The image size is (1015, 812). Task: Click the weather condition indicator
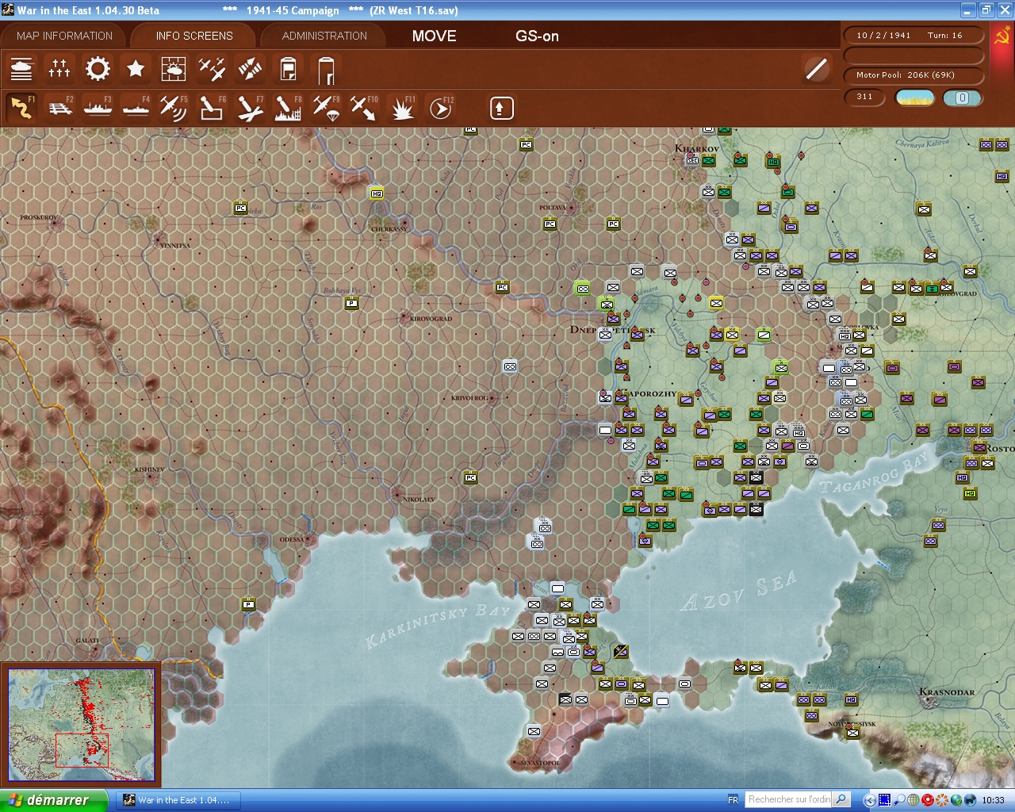pos(914,98)
